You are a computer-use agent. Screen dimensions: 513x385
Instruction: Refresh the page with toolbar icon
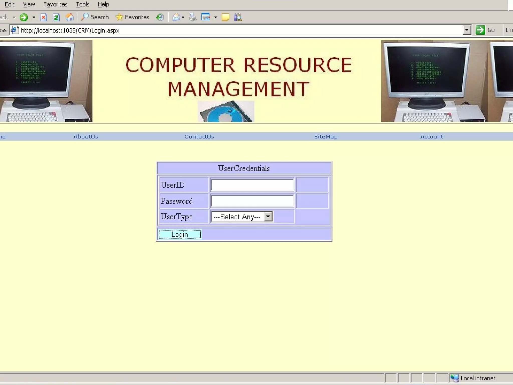[x=56, y=17]
